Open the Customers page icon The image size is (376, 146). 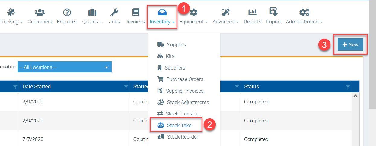pyautogui.click(x=40, y=12)
